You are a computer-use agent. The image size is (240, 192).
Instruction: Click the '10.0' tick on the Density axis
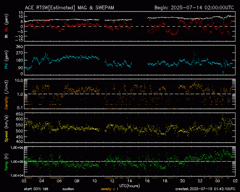(19, 80)
